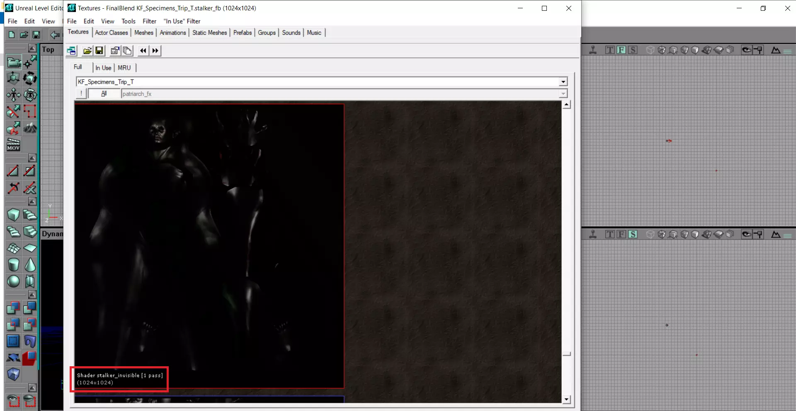Image resolution: width=796 pixels, height=411 pixels.
Task: Open the Matinee MOV tool
Action: [13, 145]
